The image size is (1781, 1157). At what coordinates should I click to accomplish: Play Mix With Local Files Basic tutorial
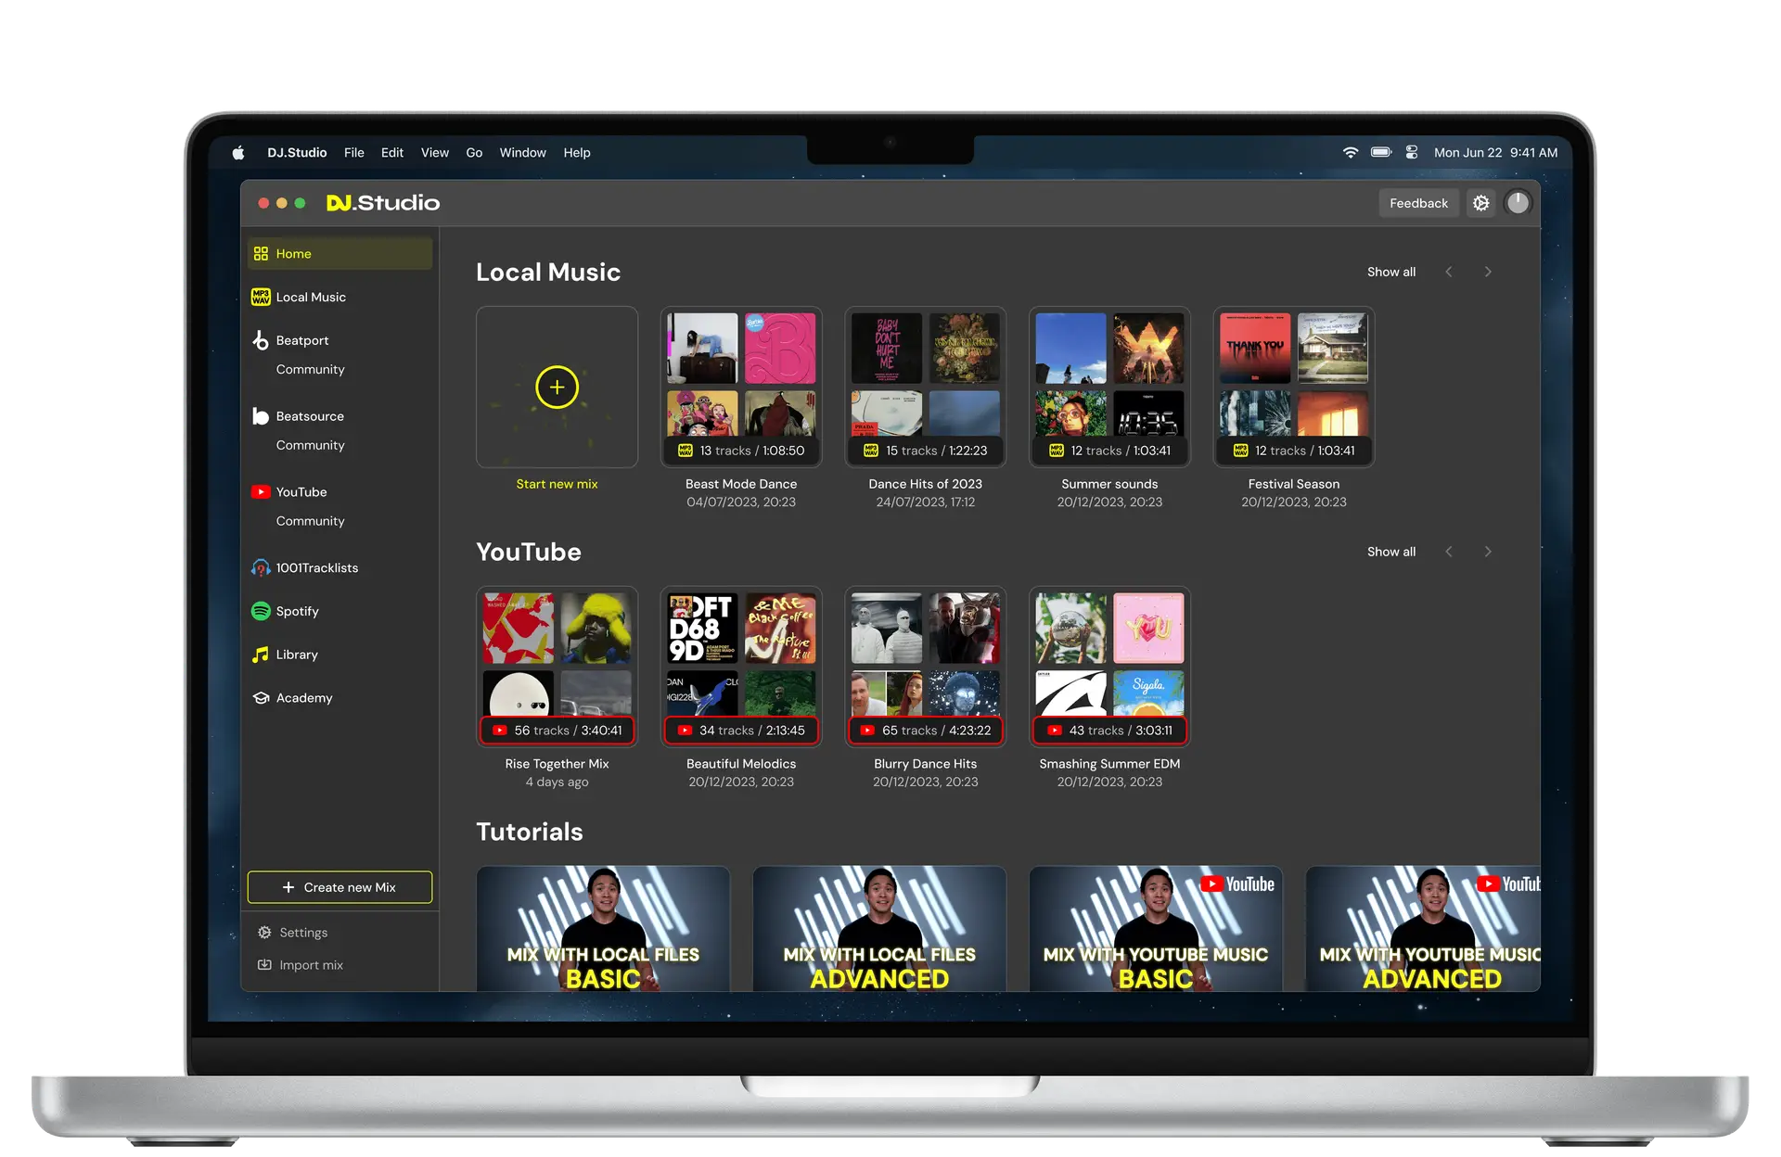pyautogui.click(x=603, y=929)
